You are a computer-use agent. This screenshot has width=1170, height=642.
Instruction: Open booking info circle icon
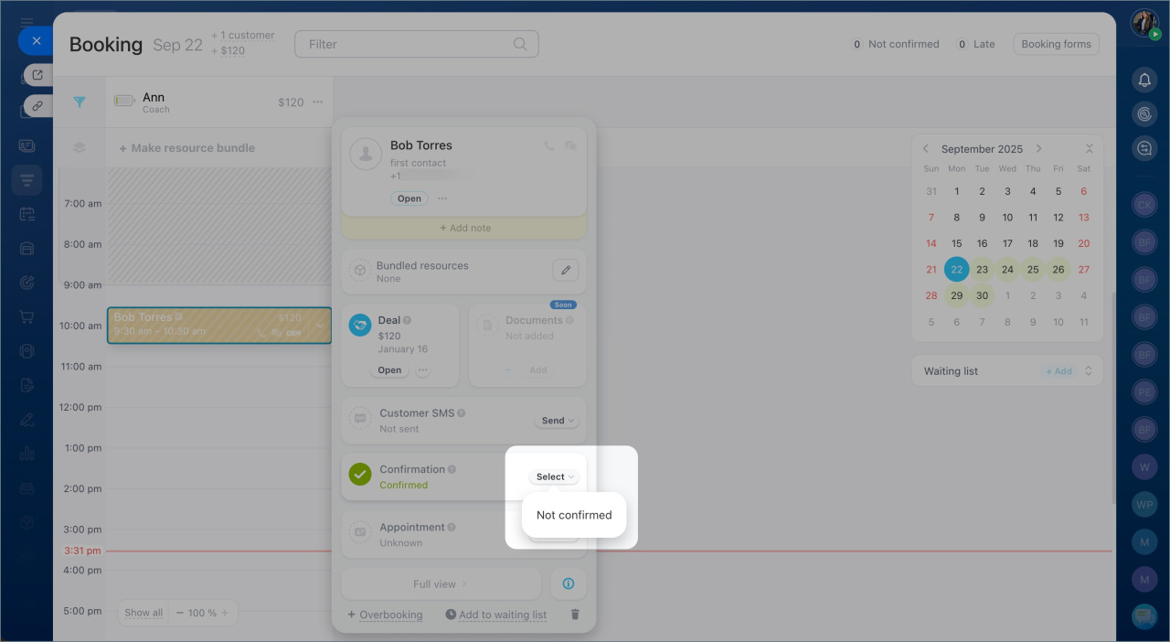coord(568,583)
